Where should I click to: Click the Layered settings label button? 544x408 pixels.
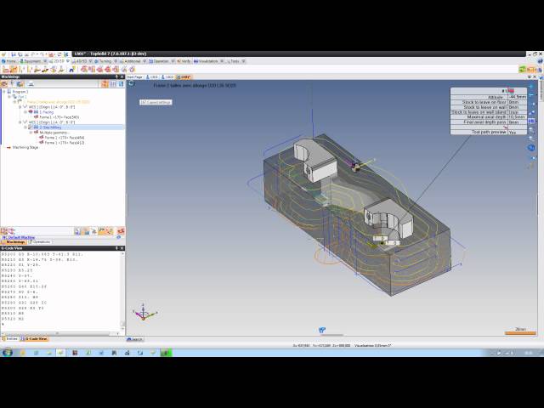156,102
